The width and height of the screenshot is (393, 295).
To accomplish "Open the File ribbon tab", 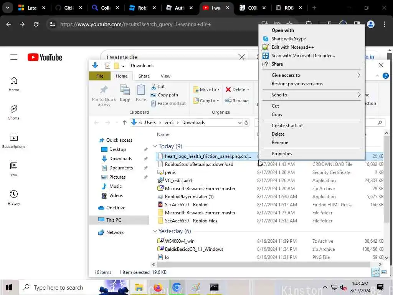I will click(100, 76).
